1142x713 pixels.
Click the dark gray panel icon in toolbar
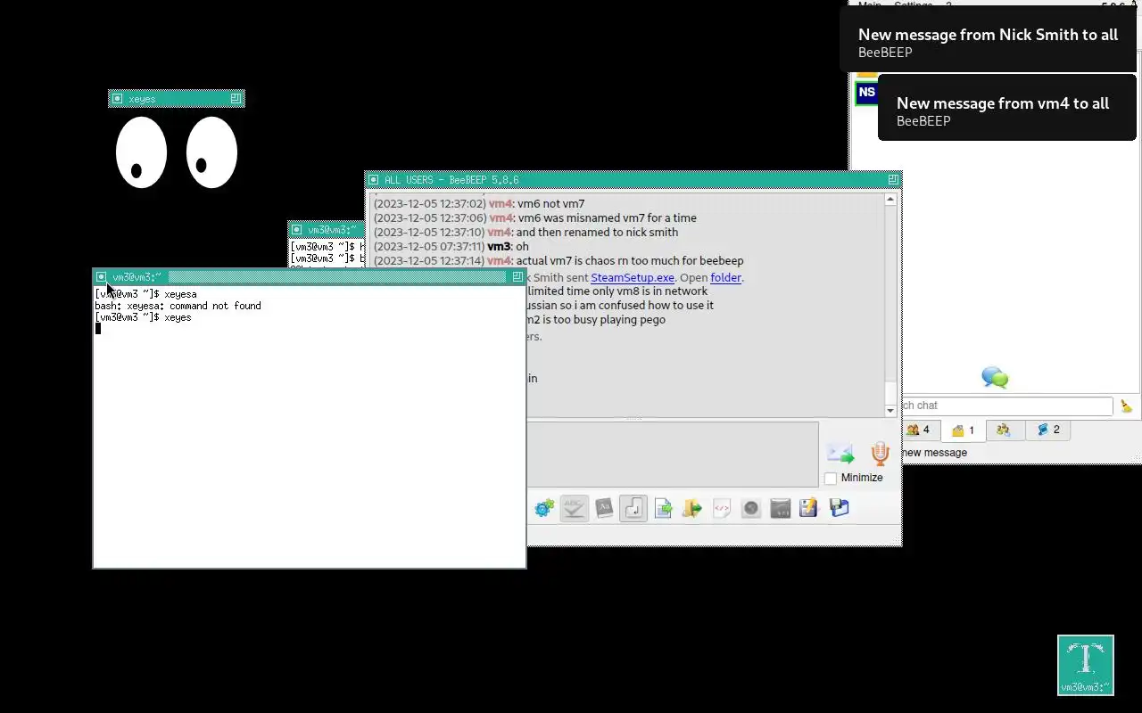(x=781, y=508)
